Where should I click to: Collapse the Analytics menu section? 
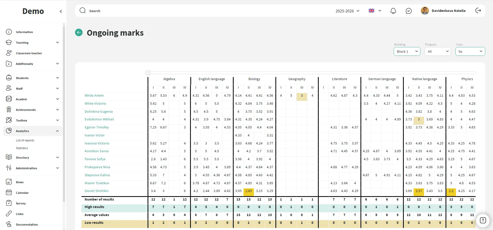pyautogui.click(x=57, y=131)
